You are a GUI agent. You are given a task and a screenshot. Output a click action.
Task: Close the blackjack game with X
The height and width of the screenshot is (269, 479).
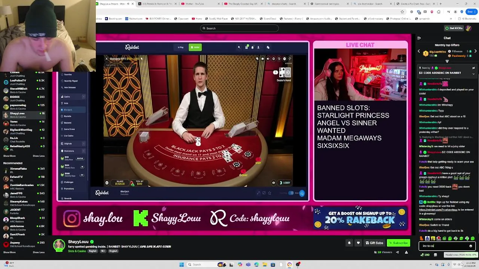coord(106,59)
